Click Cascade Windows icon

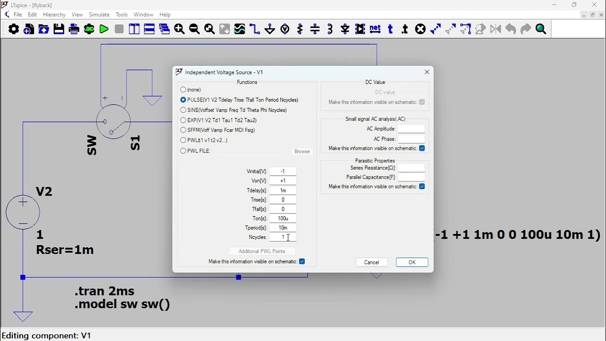tap(165, 29)
